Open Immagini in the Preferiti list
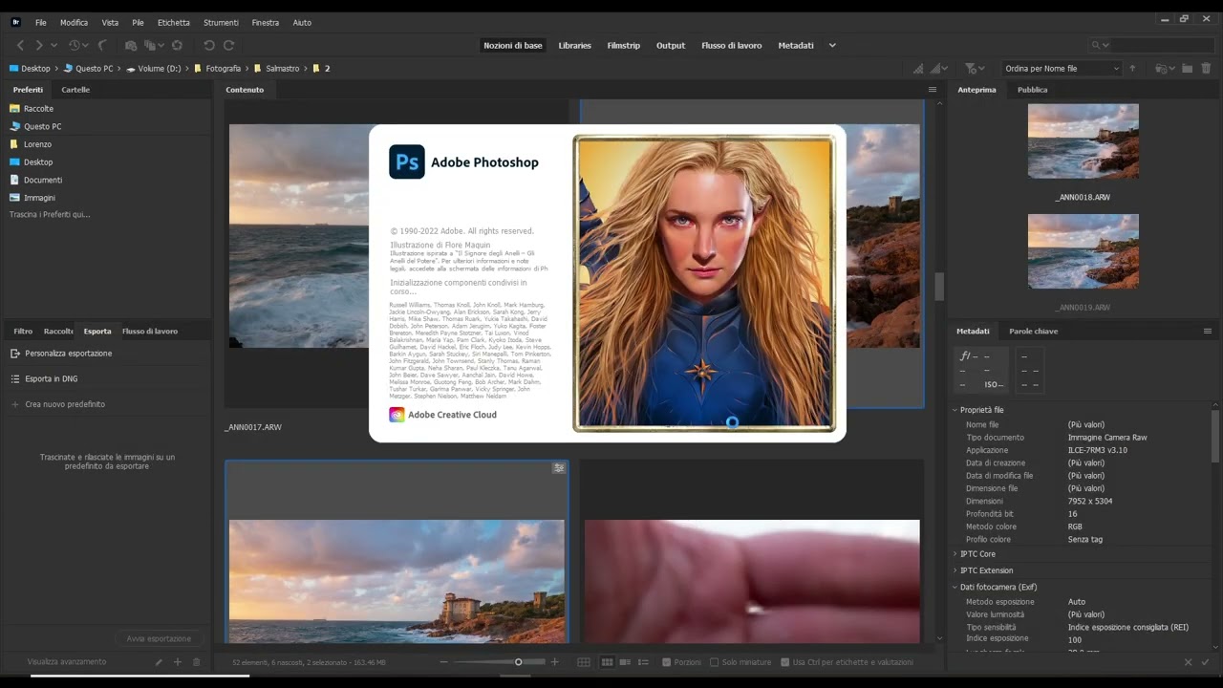1223x688 pixels. click(39, 198)
